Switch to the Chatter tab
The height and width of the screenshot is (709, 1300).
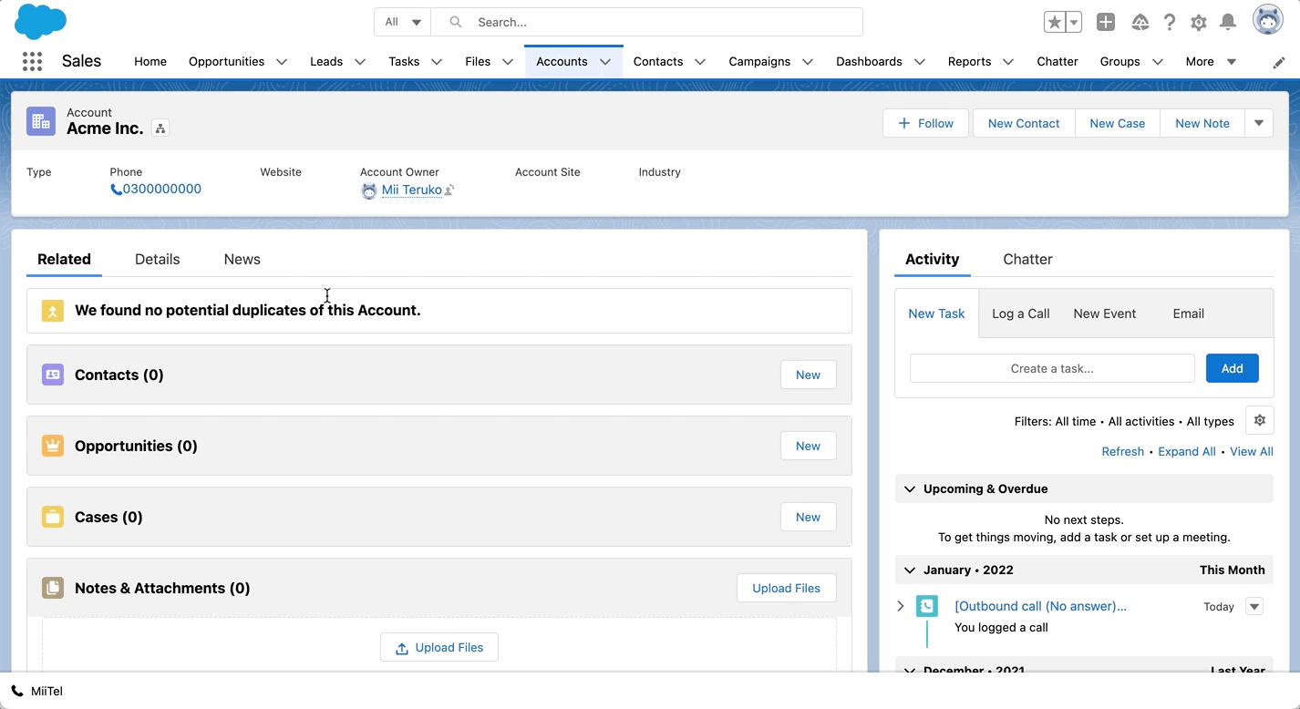(x=1027, y=260)
